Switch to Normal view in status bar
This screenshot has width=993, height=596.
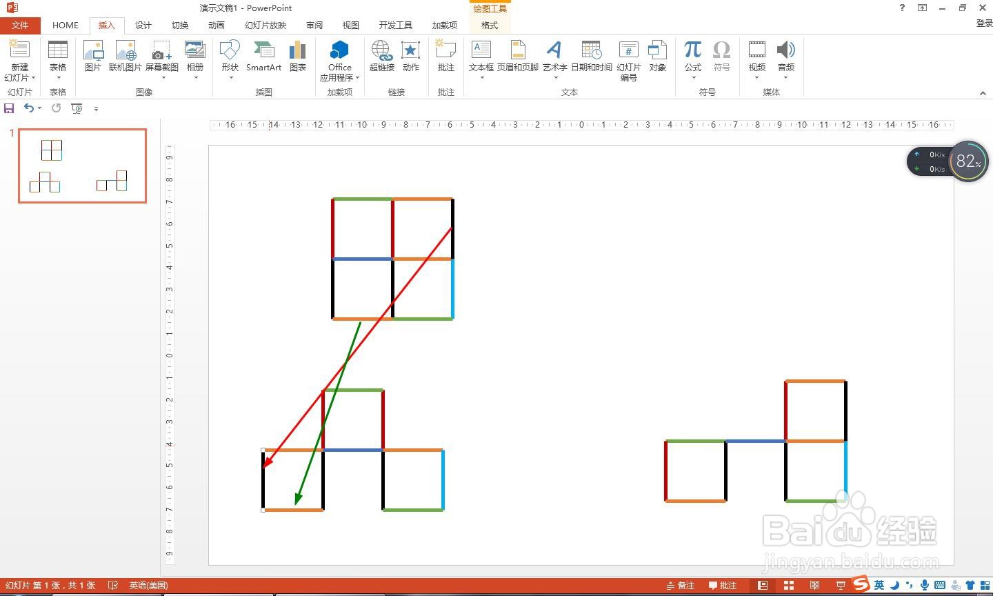pyautogui.click(x=762, y=585)
